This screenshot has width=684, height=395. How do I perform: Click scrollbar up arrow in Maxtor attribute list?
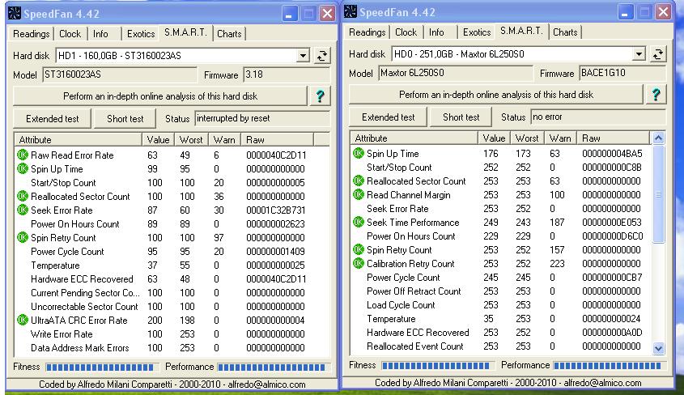tap(658, 138)
